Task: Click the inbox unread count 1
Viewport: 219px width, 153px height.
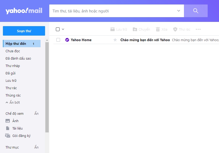Action: click(33, 44)
